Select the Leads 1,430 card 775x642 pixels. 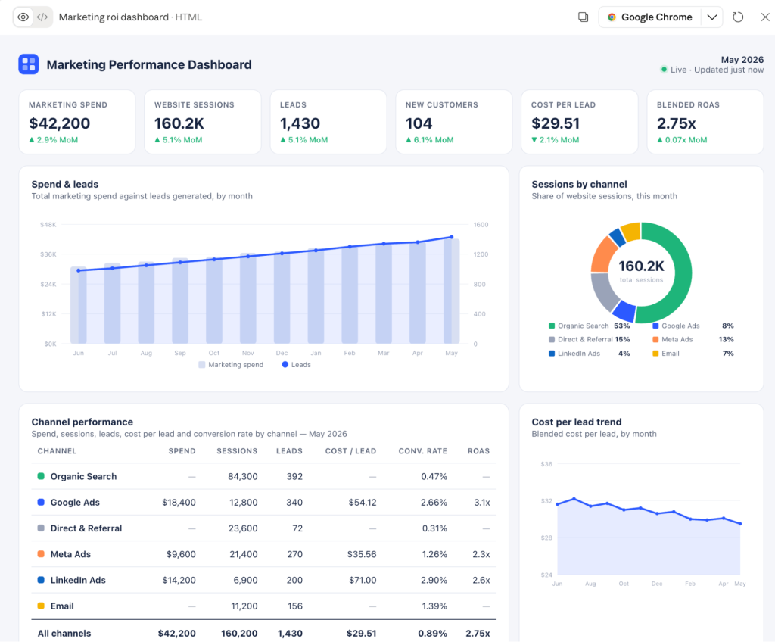click(328, 122)
